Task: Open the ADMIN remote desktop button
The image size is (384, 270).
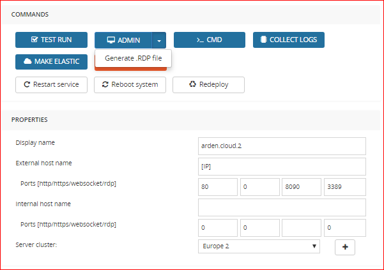Action: click(123, 40)
